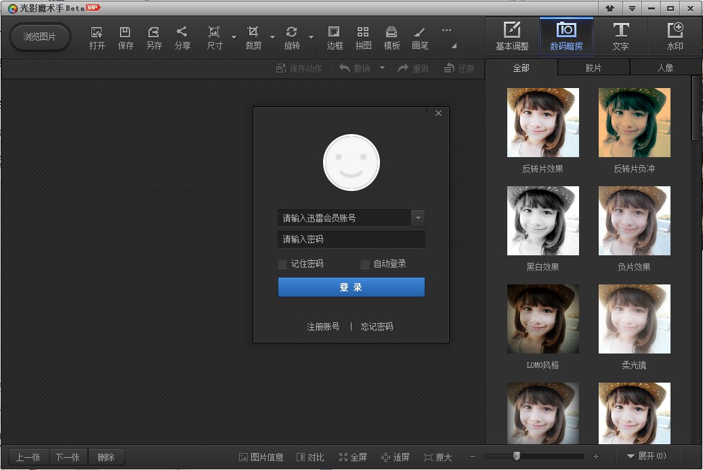
Task: Expand the account dropdown arrow in login
Action: [x=418, y=218]
